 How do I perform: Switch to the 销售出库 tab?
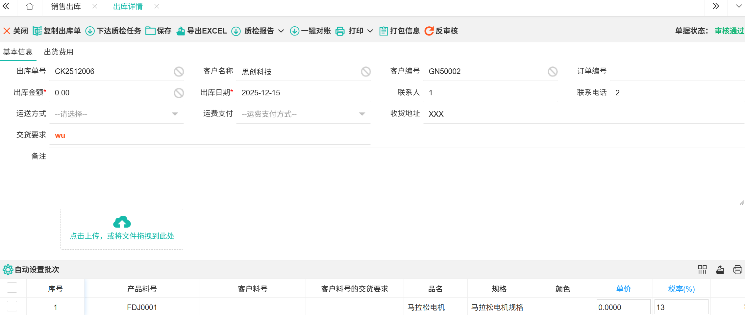(66, 7)
